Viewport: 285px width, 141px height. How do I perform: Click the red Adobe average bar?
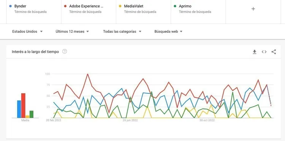[23, 105]
